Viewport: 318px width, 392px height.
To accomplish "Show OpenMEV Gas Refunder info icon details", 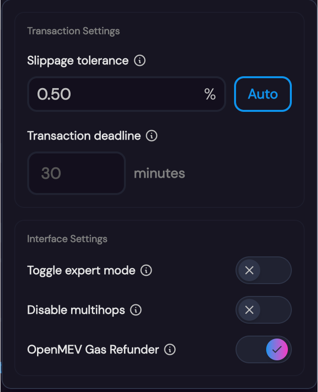I will (170, 349).
